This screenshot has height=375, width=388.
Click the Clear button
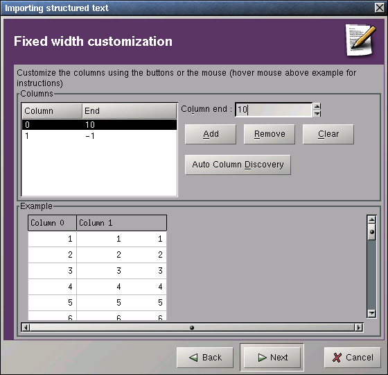pos(328,134)
